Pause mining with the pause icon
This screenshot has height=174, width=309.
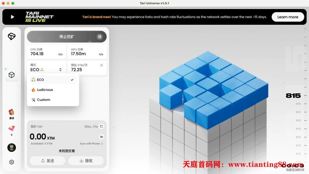[100, 37]
